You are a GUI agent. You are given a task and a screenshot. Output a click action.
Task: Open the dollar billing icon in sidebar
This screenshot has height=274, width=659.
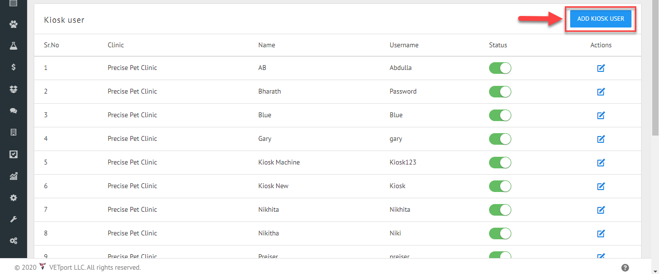pos(14,68)
